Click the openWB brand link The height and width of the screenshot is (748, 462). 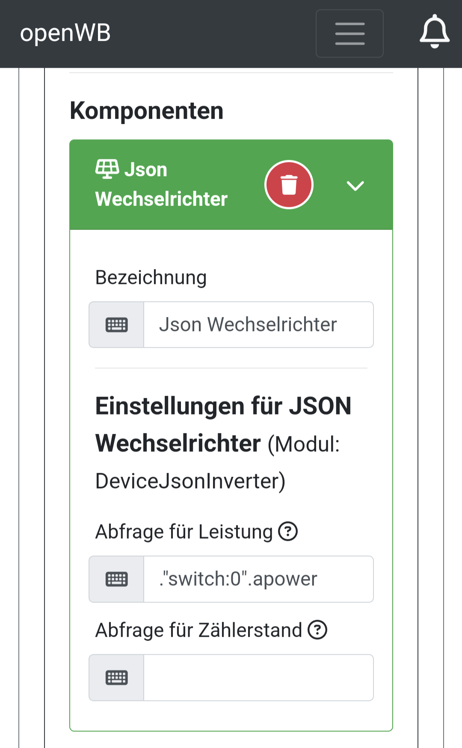click(x=65, y=33)
